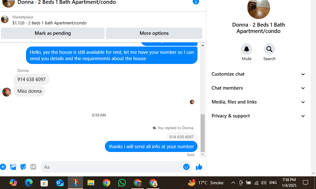Search in conversation using magnifier icon
Screen dimensions: 316x189
click(269, 49)
